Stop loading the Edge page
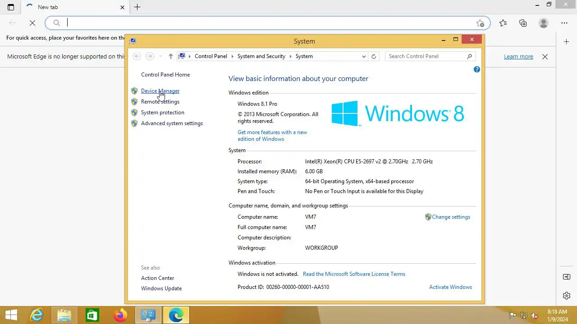This screenshot has width=577, height=324. click(32, 23)
